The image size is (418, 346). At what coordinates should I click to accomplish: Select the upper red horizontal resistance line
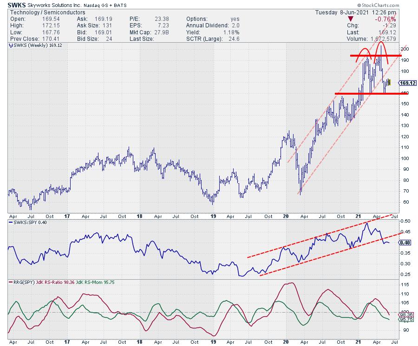[375, 56]
